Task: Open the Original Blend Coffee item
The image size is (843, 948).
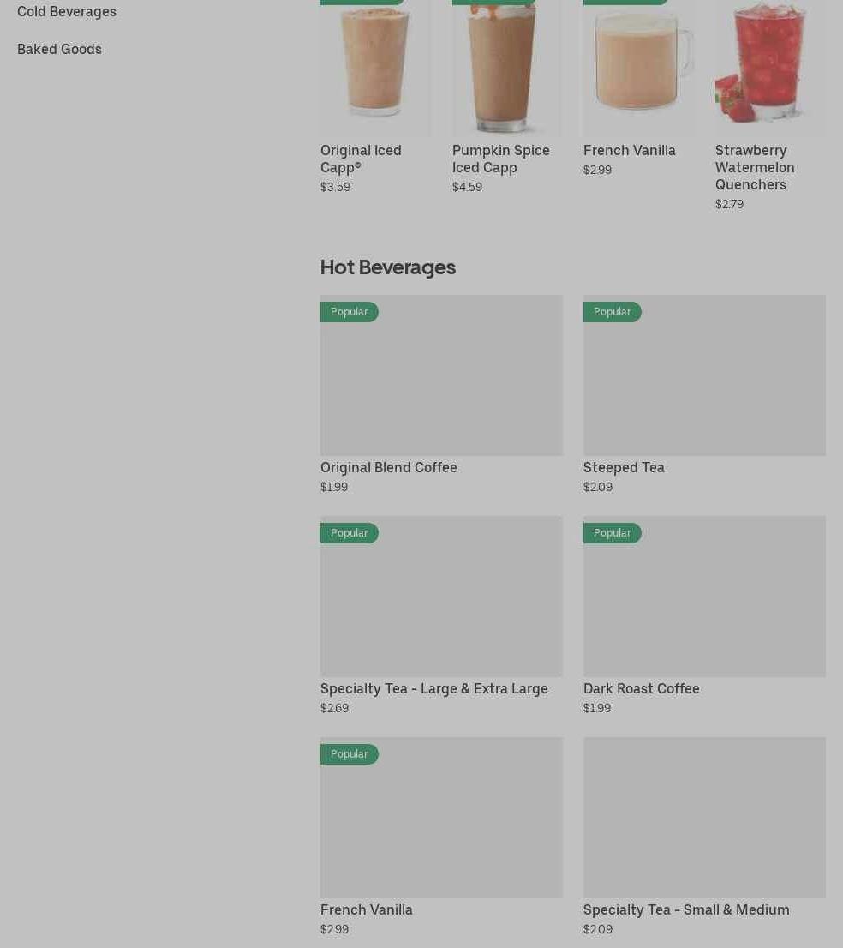Action: click(389, 467)
